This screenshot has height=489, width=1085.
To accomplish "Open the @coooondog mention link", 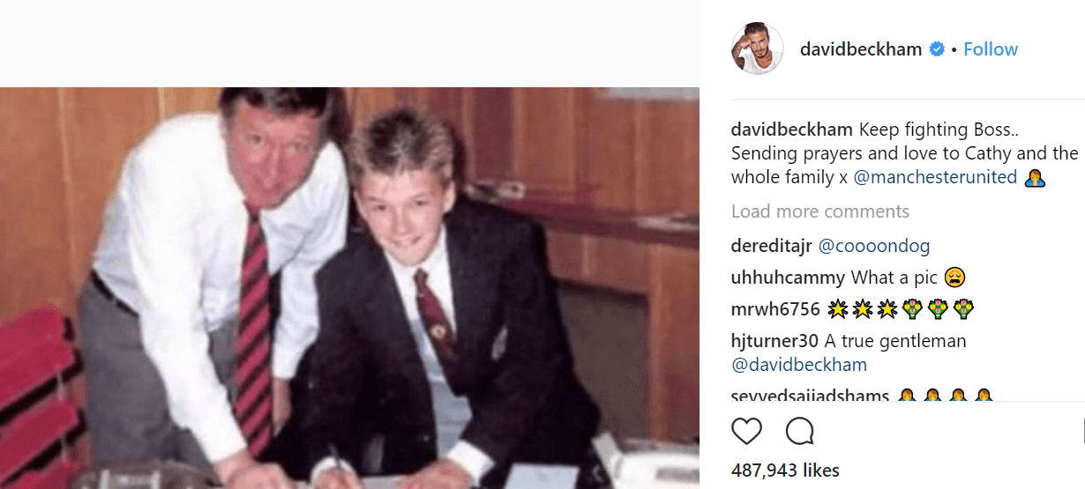I will [x=874, y=246].
